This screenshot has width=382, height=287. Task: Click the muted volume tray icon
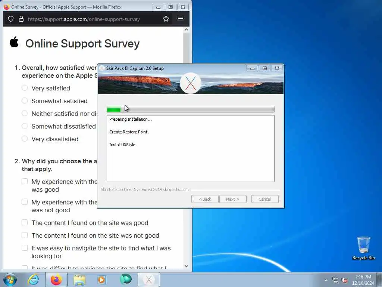coord(344,280)
